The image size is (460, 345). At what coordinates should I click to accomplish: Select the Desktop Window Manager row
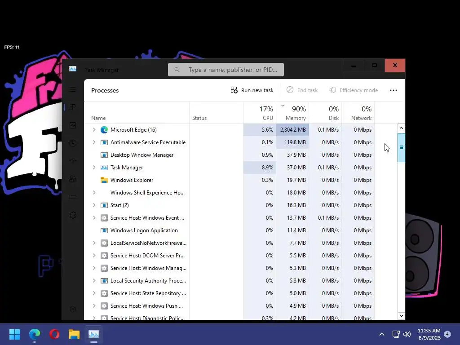229,155
